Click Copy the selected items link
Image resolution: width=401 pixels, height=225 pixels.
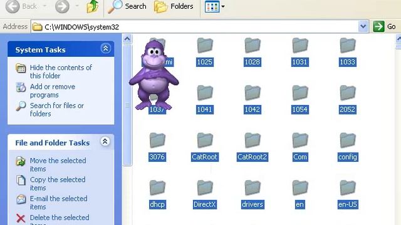(x=58, y=184)
